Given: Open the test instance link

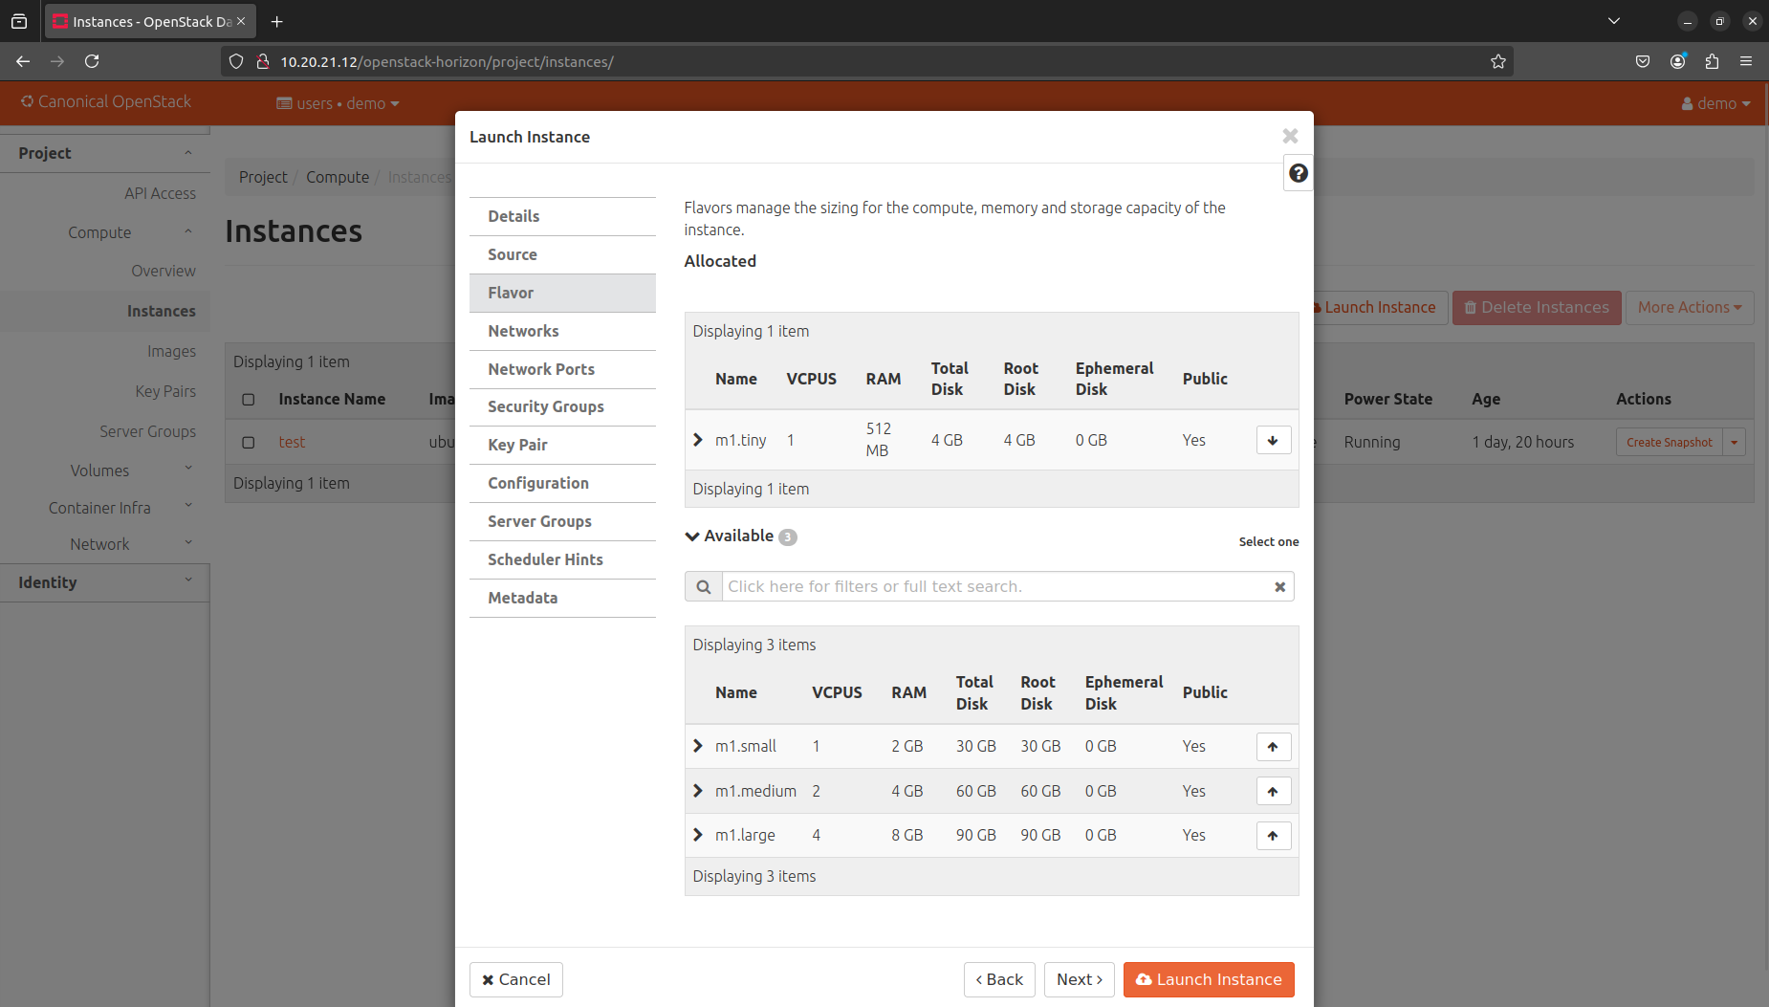Looking at the screenshot, I should tap(292, 442).
